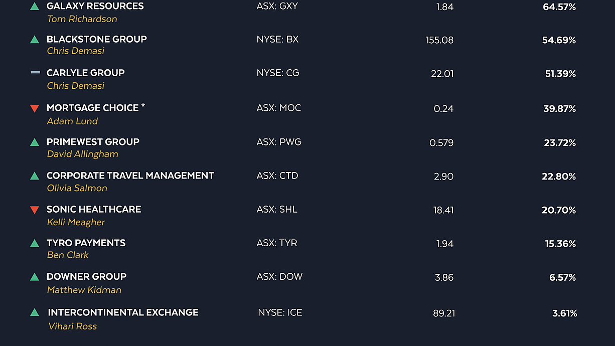Click author name Kelli Meagher
This screenshot has height=346, width=615.
pos(76,222)
